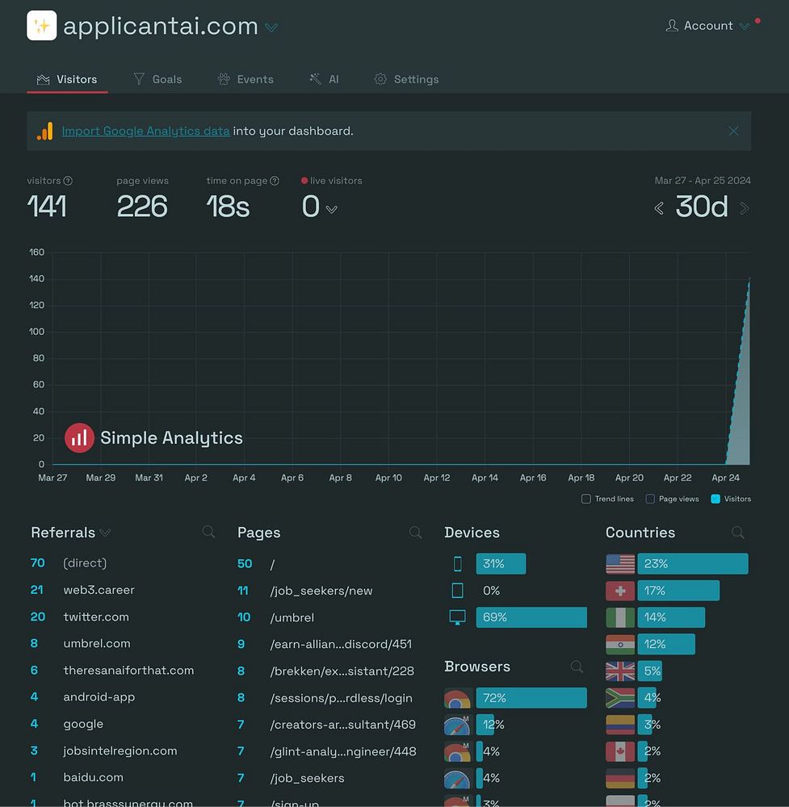The height and width of the screenshot is (807, 789).
Task: Search within the Browsers list
Action: (577, 667)
